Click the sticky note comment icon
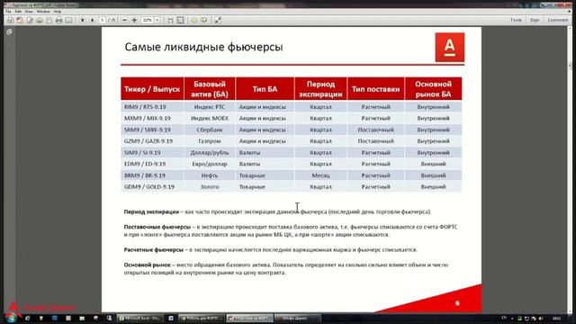The height and width of the screenshot is (324, 576). 194,20
